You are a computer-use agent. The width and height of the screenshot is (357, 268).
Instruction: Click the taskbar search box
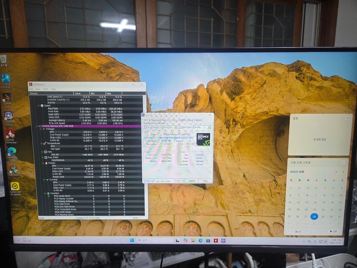click(x=155, y=240)
